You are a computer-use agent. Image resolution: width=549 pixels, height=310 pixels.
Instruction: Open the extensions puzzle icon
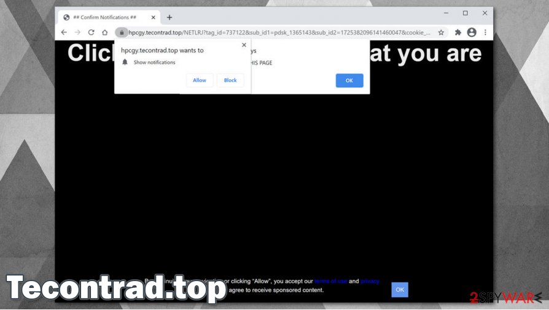457,32
